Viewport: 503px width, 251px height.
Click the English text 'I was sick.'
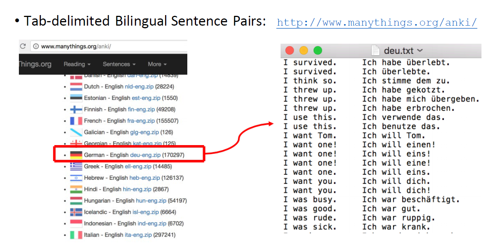pyautogui.click(x=310, y=227)
